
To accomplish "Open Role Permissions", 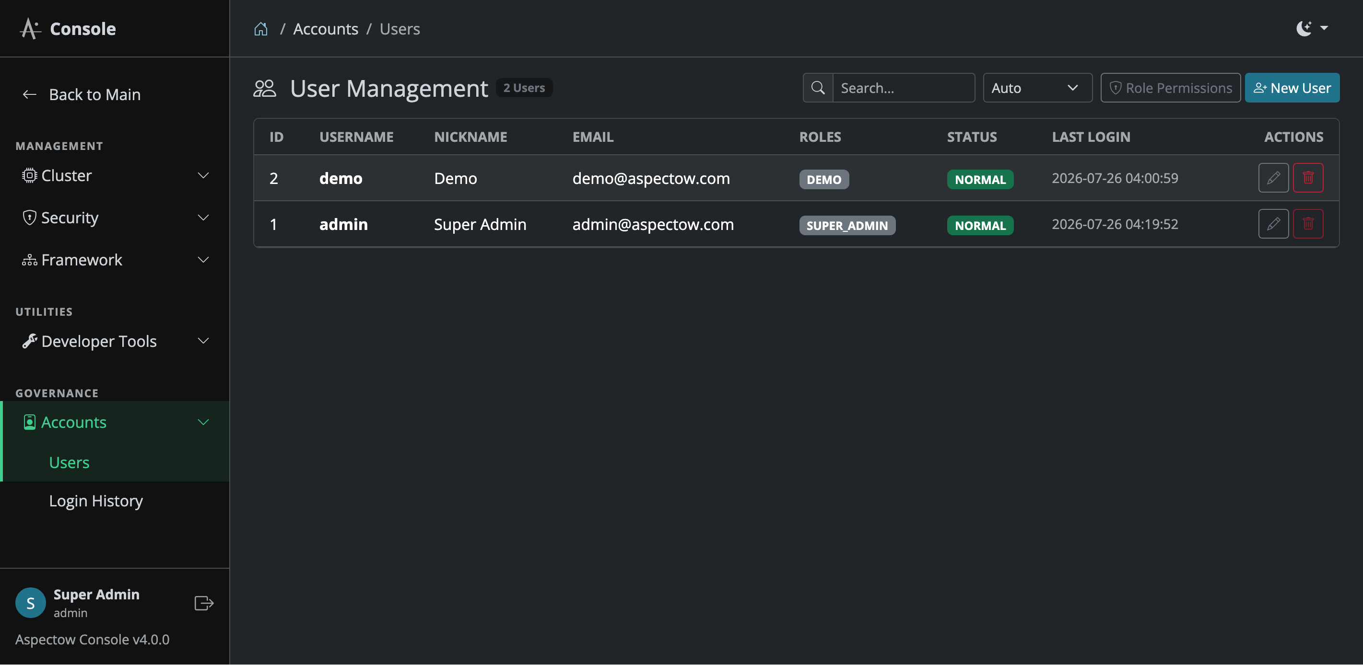I will (x=1170, y=88).
